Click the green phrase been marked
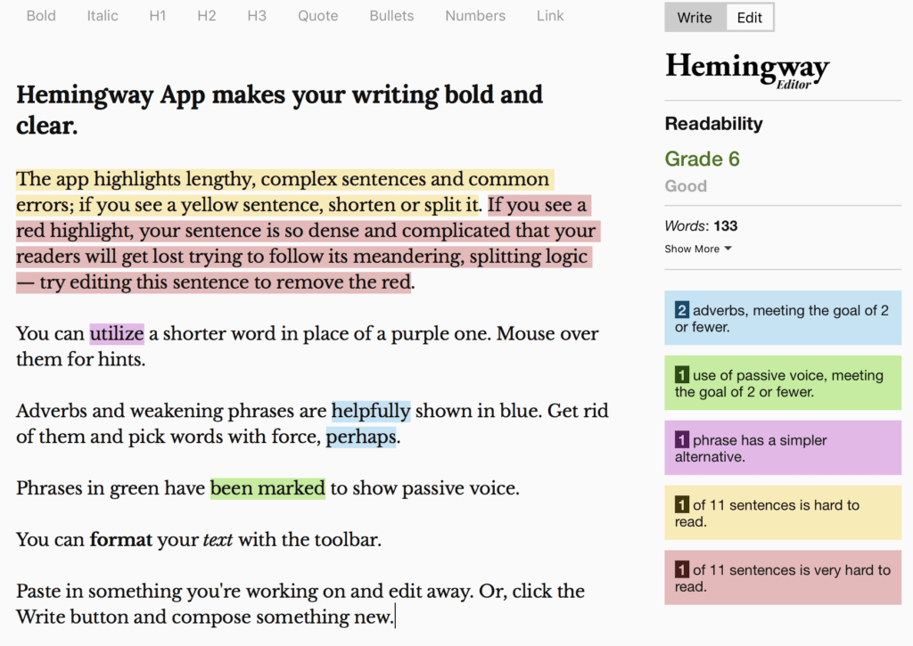 pyautogui.click(x=267, y=488)
